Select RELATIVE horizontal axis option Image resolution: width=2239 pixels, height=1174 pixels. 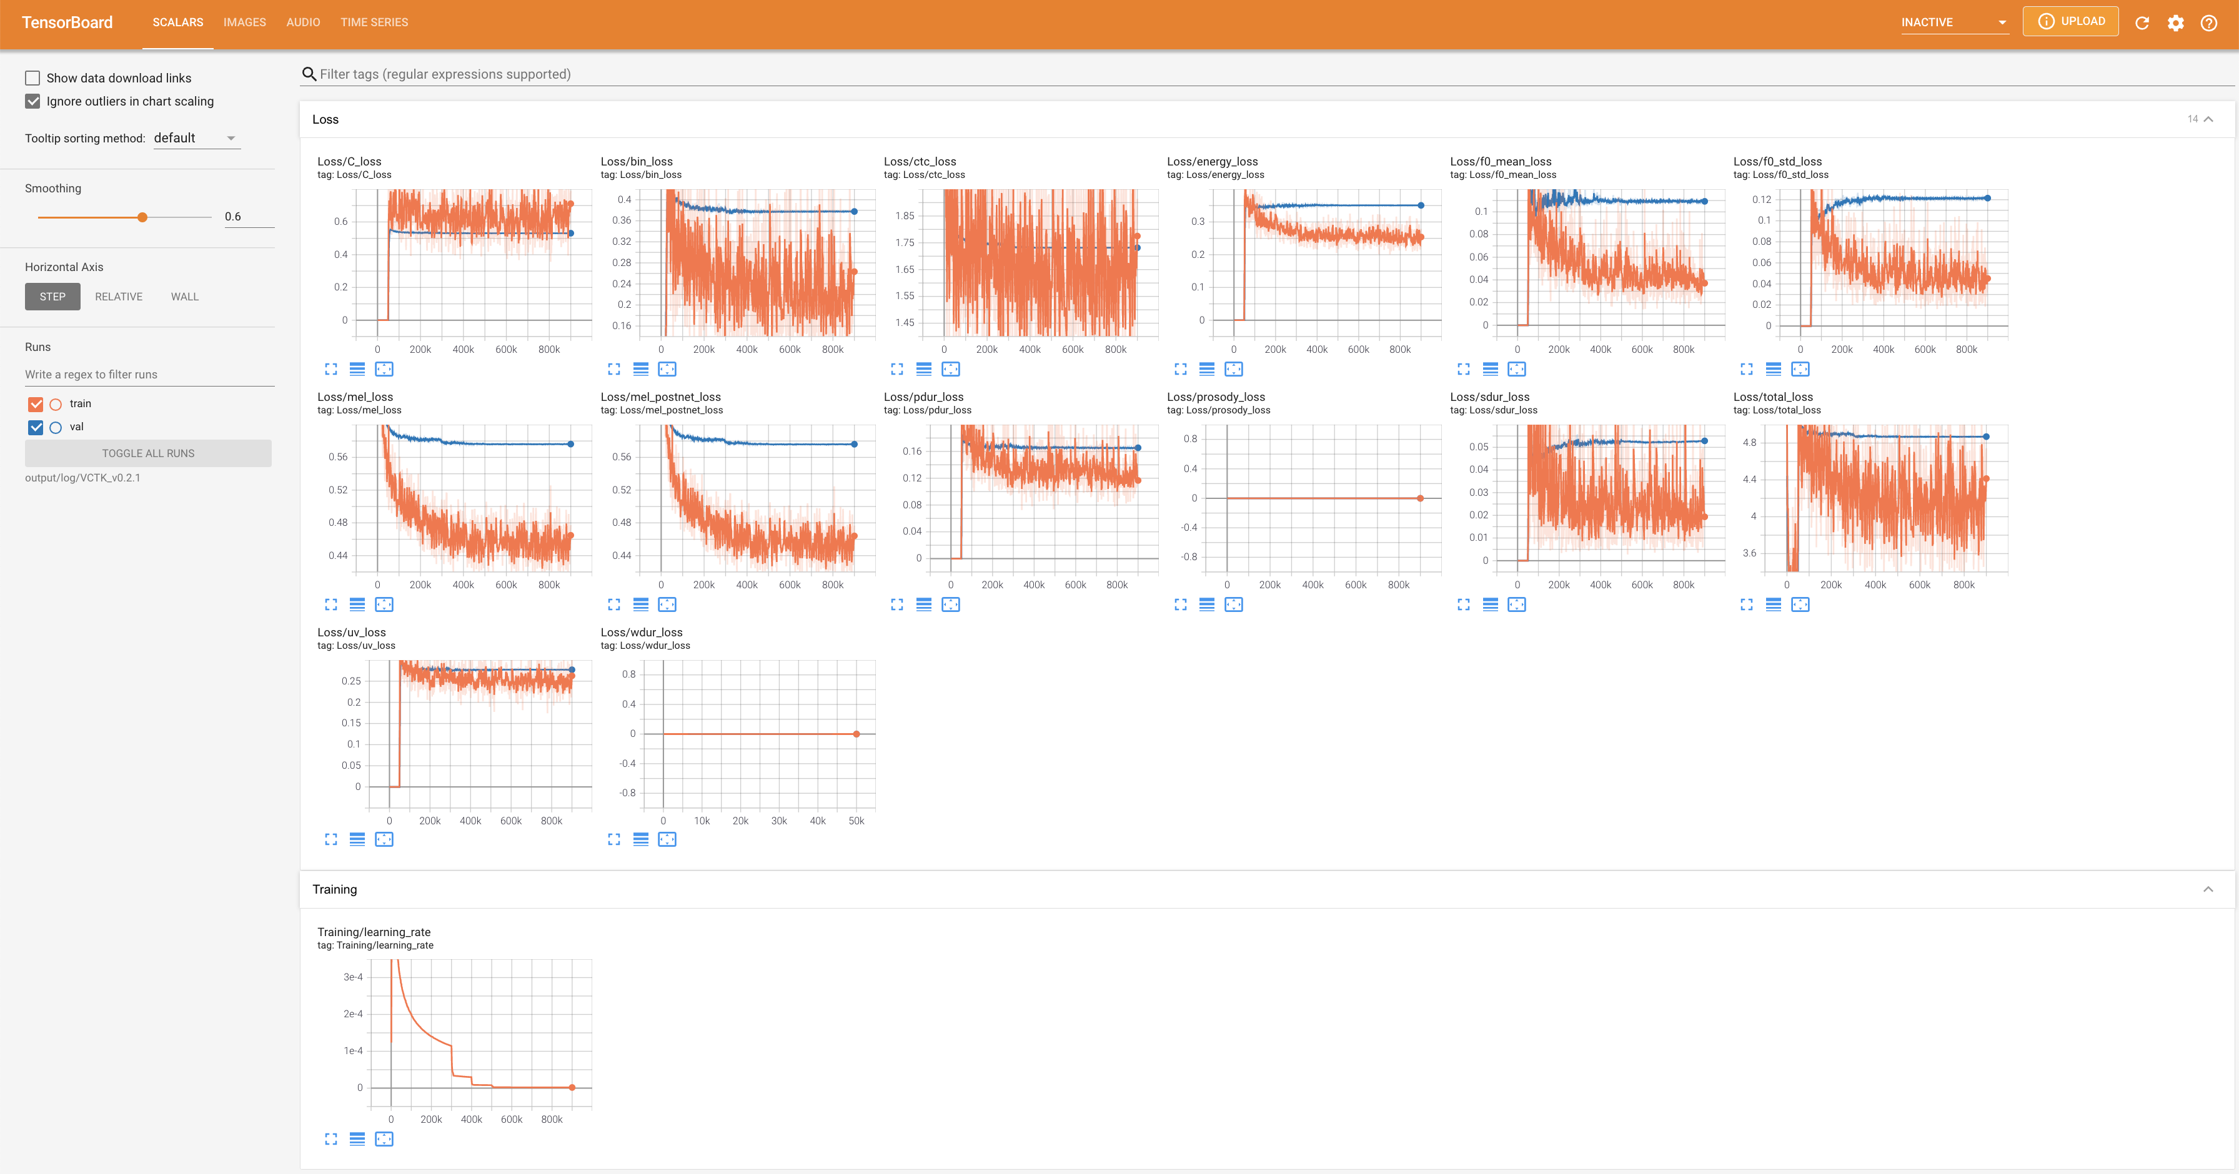(118, 297)
